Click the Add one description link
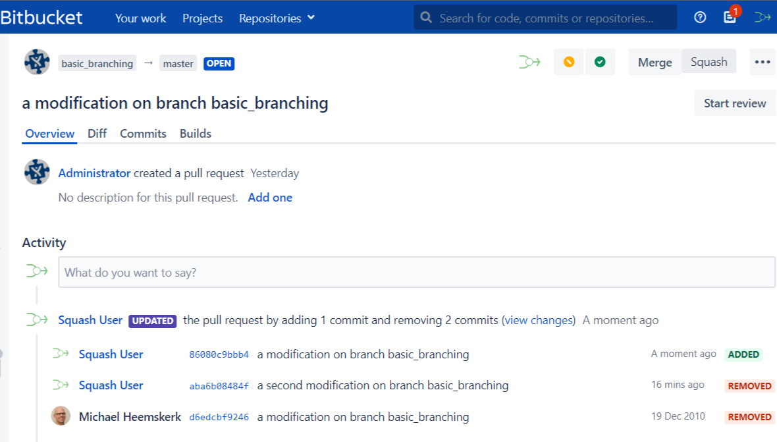Viewport: 777px width, 442px height. (x=270, y=198)
